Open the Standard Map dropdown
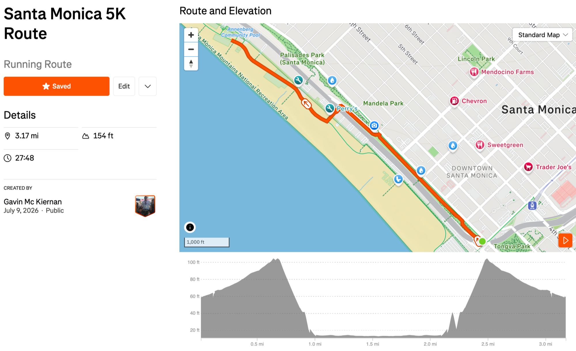Viewport: 576px width, 351px height. click(542, 35)
